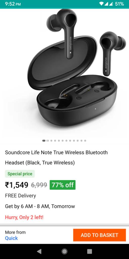This screenshot has width=129, height=259.
Task: Select the third image indicator dot
Action: point(51,141)
